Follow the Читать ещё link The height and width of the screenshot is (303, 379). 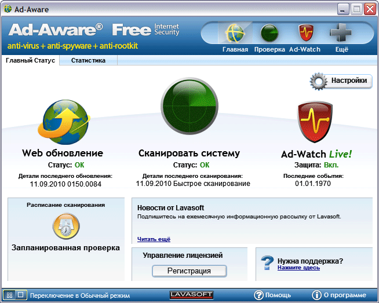pyautogui.click(x=154, y=239)
